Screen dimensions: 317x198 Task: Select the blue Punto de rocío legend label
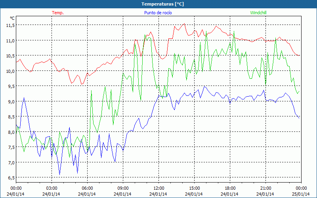tap(158, 13)
